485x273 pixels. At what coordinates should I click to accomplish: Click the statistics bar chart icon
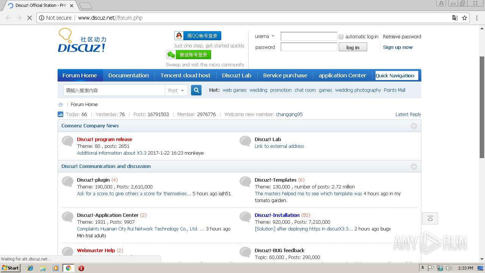click(61, 114)
